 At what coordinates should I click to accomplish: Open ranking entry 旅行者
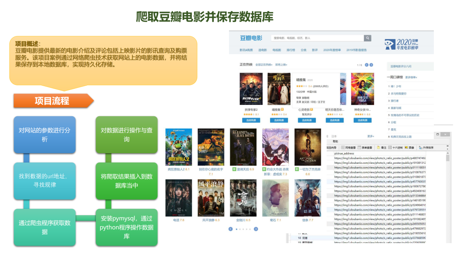(x=395, y=101)
